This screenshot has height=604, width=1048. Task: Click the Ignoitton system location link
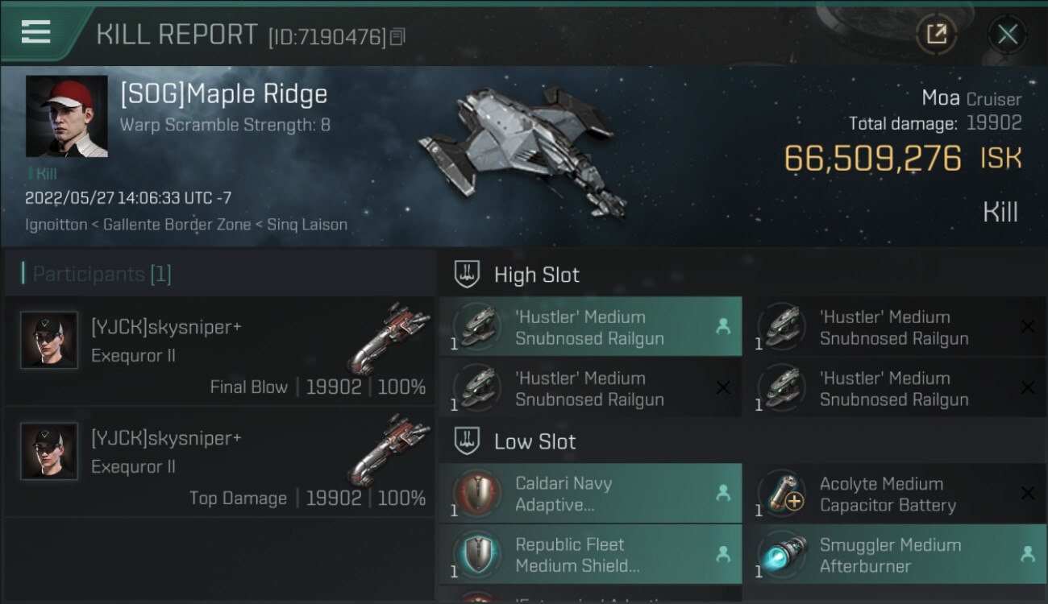tap(56, 225)
